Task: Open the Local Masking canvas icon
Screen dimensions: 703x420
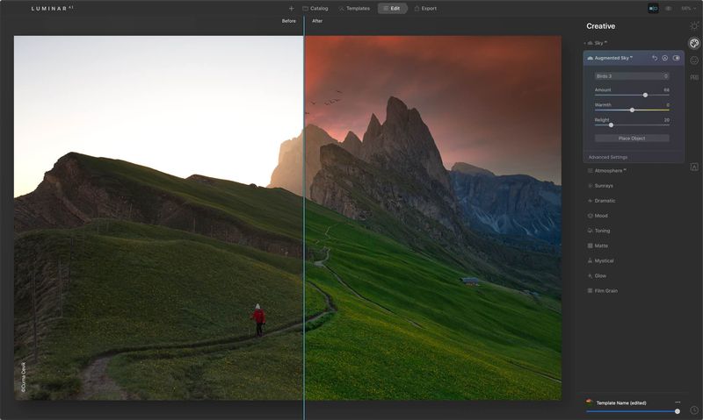Action: pyautogui.click(x=694, y=167)
